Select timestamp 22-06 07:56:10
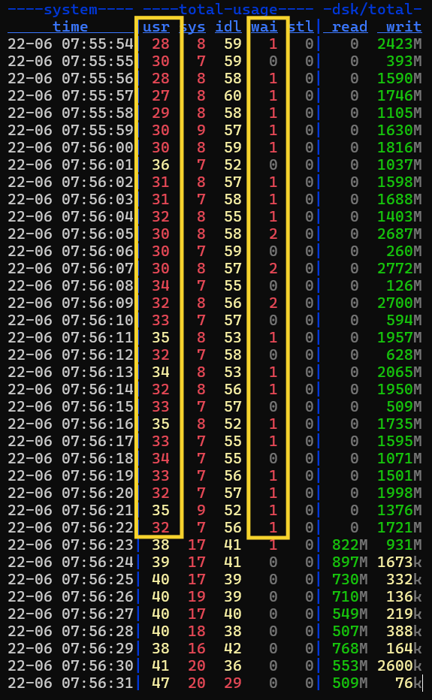Viewport: 432px width, 700px height. point(71,320)
